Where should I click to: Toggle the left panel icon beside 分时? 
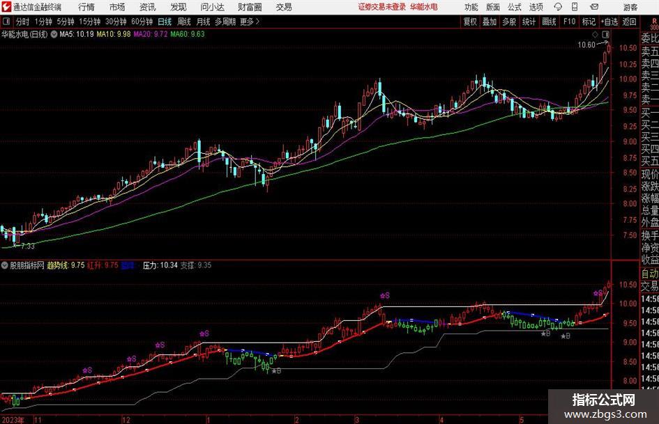click(6, 22)
